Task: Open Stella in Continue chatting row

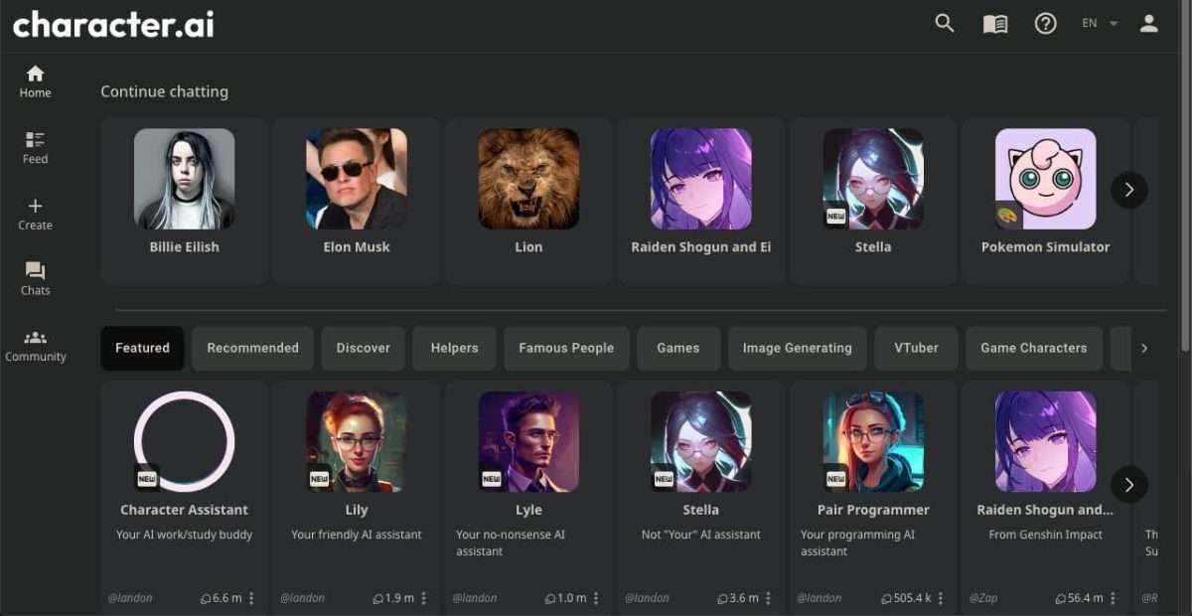Action: (873, 202)
